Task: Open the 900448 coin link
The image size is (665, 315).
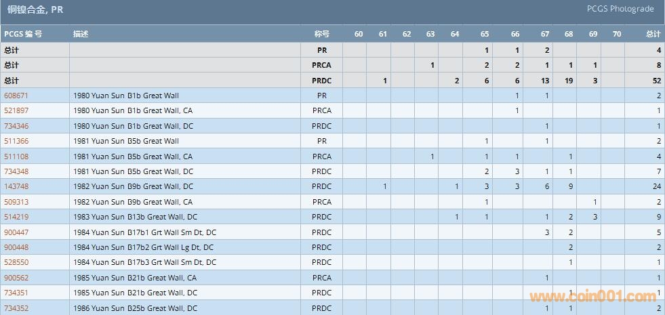Action: coord(16,247)
